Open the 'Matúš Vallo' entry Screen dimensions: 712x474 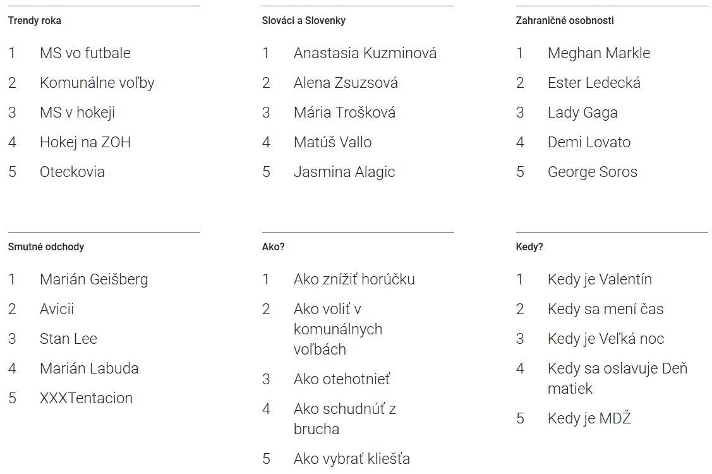pos(332,142)
